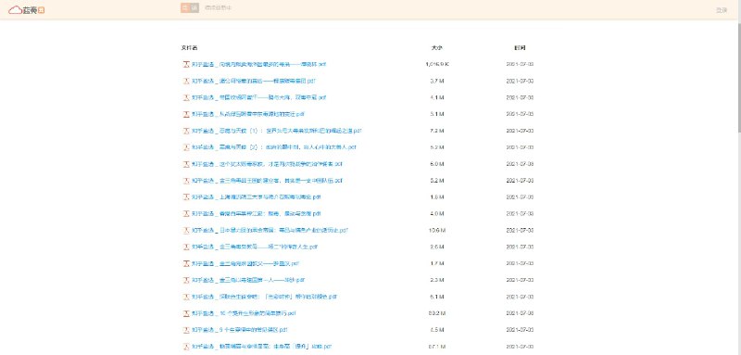Click the 文件名 column header
This screenshot has width=741, height=355.
[x=189, y=48]
